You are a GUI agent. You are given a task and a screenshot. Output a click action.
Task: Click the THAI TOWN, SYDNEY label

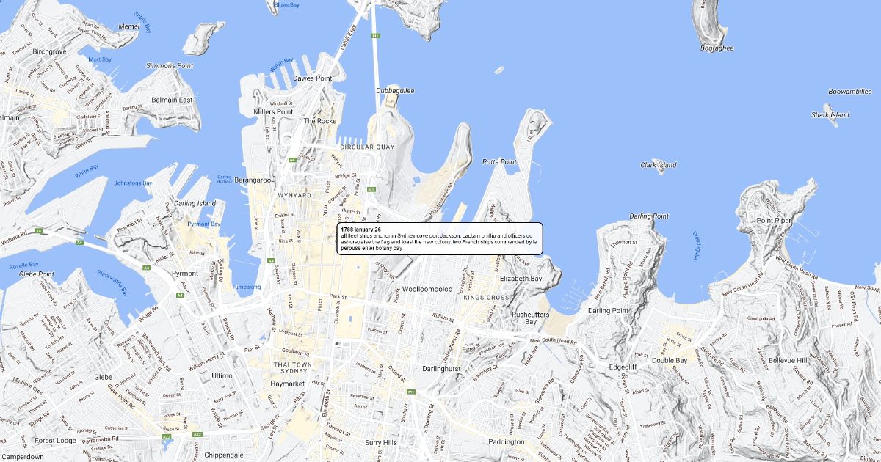294,369
